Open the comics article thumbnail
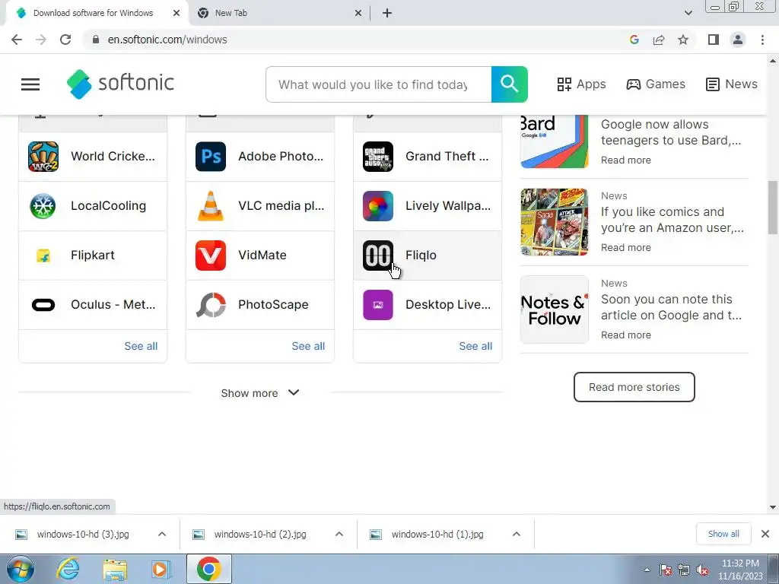The width and height of the screenshot is (779, 584). [x=554, y=222]
